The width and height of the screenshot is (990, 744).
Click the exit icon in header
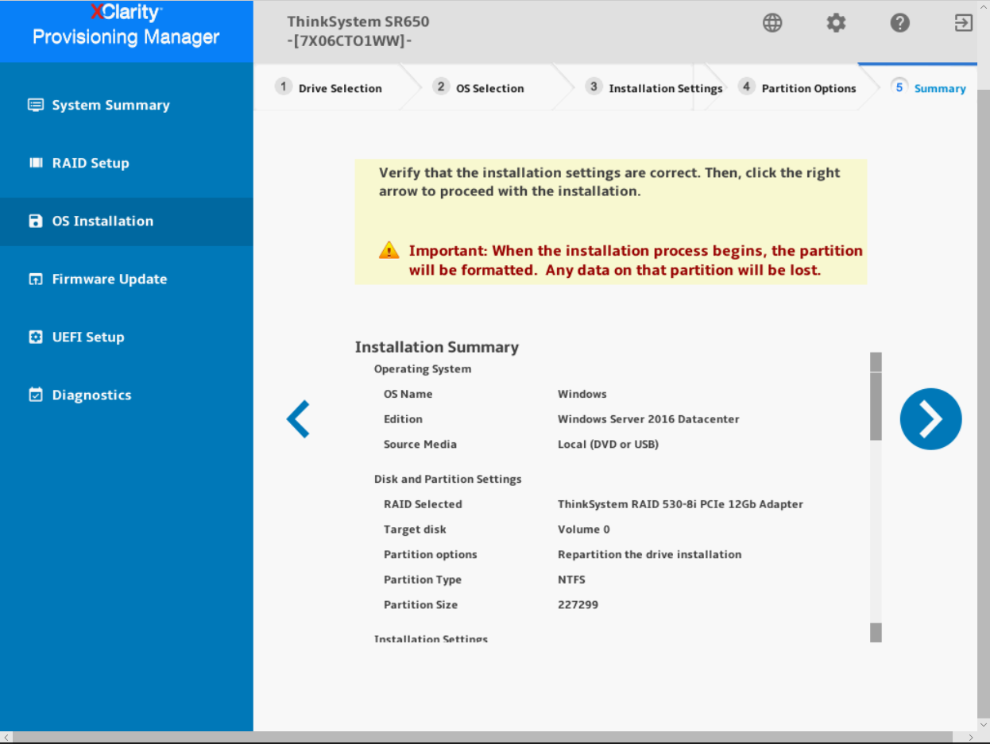click(x=963, y=23)
